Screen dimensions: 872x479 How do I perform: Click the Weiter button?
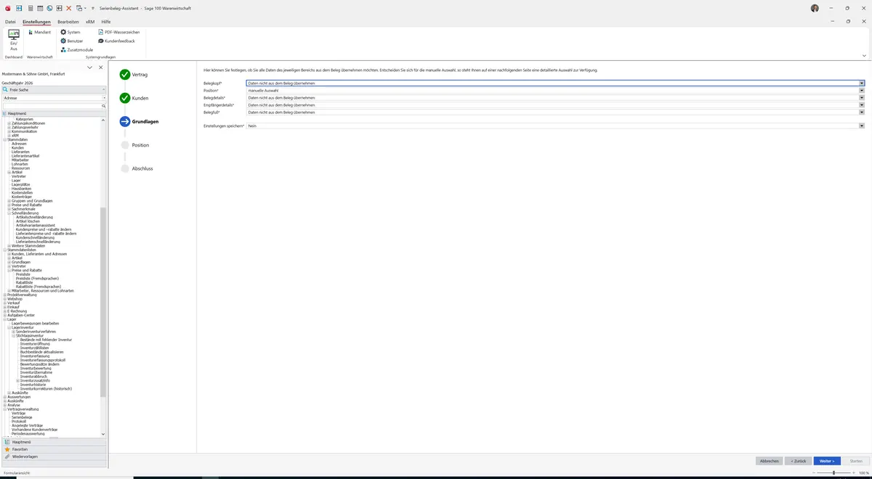[x=827, y=461]
